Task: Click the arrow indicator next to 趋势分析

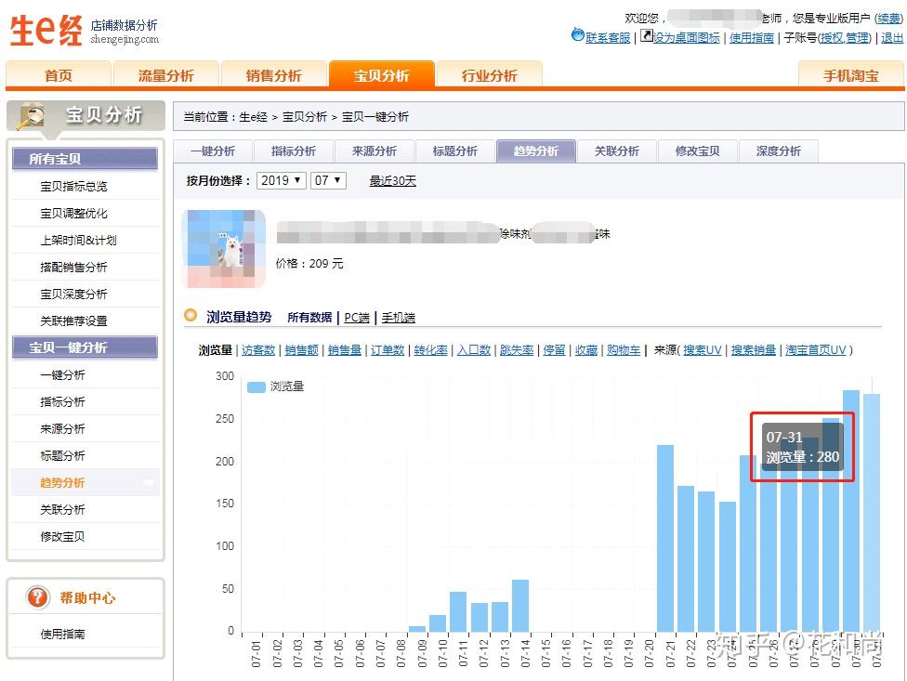Action: tap(149, 482)
